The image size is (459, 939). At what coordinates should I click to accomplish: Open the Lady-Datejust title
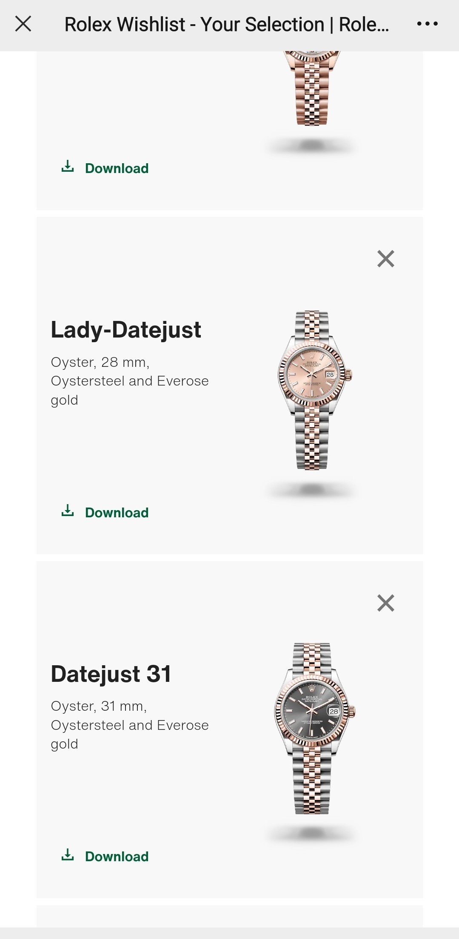coord(126,330)
